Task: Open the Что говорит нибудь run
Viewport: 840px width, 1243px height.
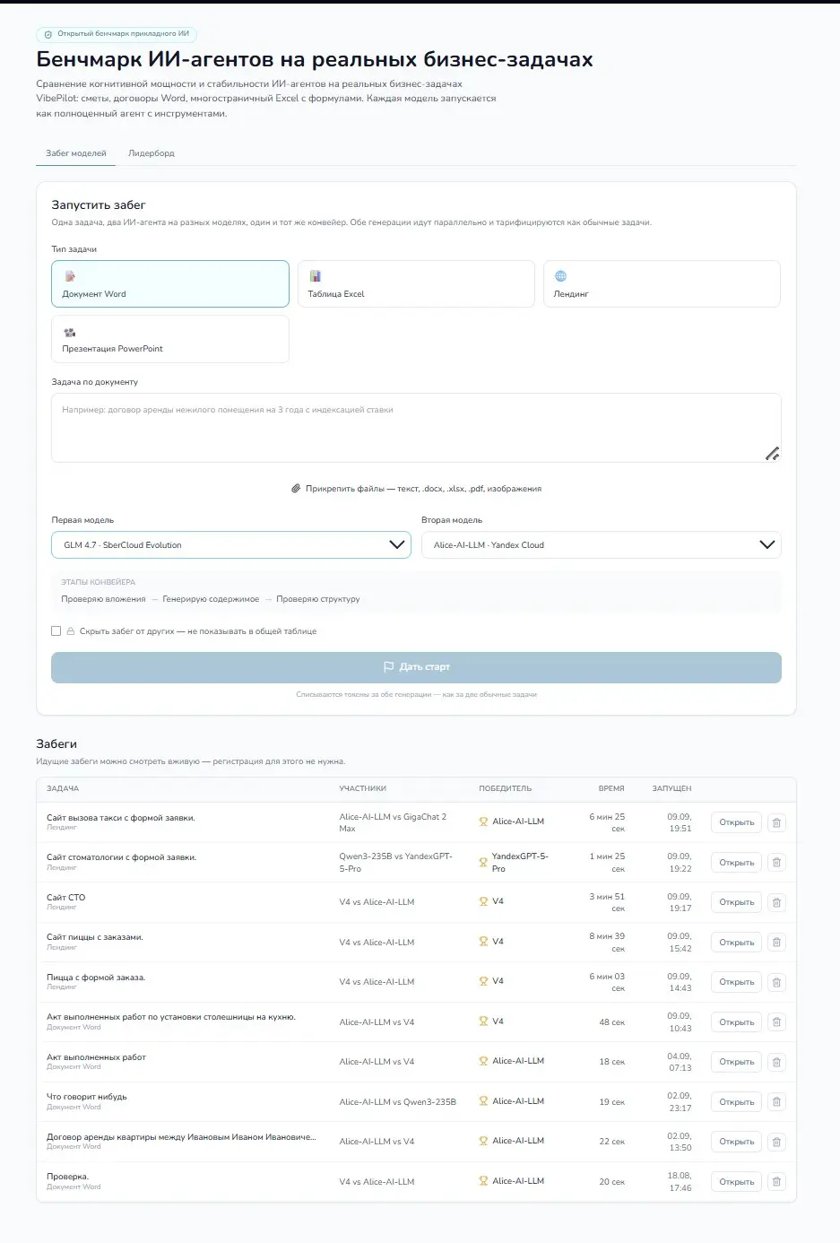Action: point(736,1102)
